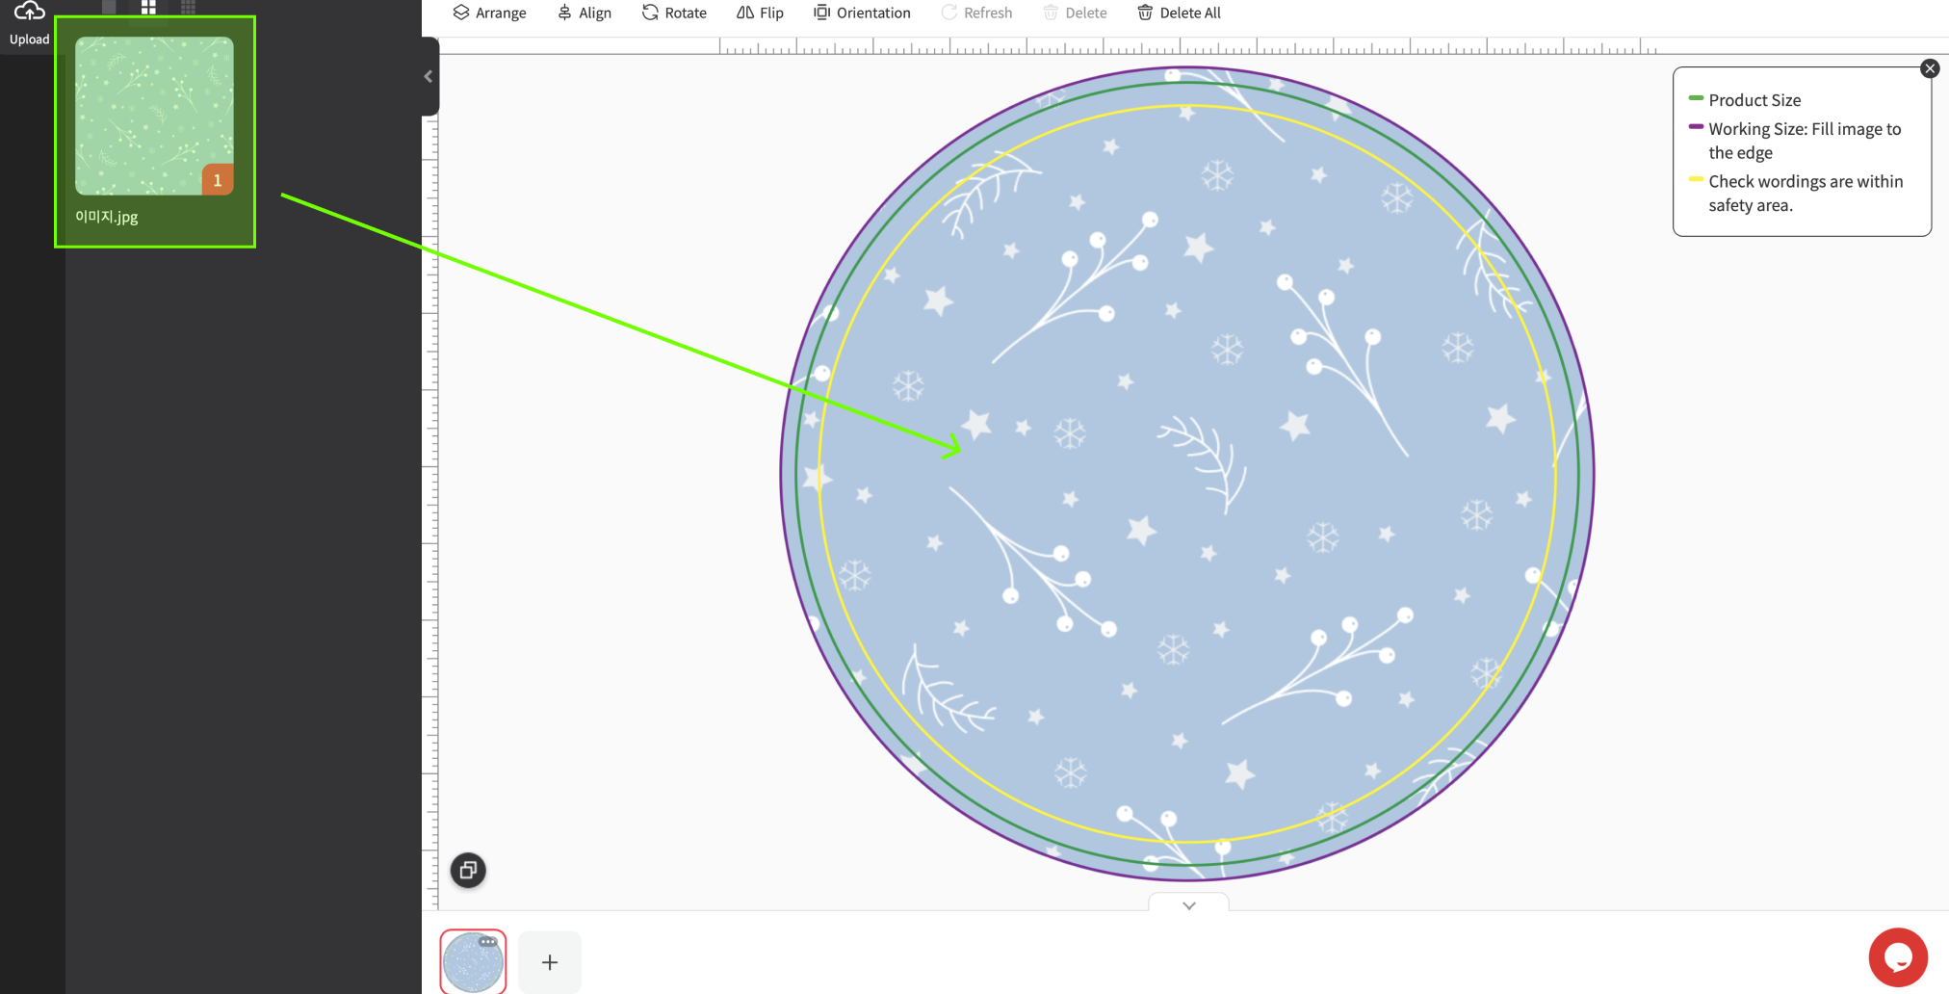The height and width of the screenshot is (994, 1949).
Task: Open the red live chat bubble
Action: click(1897, 957)
